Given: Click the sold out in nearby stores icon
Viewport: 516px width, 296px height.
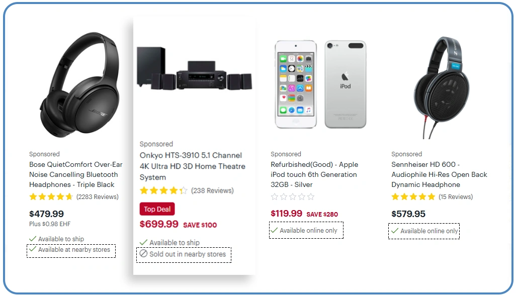Looking at the screenshot, I should point(143,254).
